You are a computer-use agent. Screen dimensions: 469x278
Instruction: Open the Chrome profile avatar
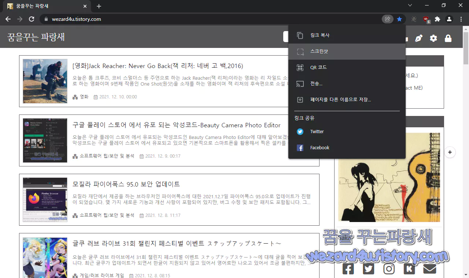[449, 19]
